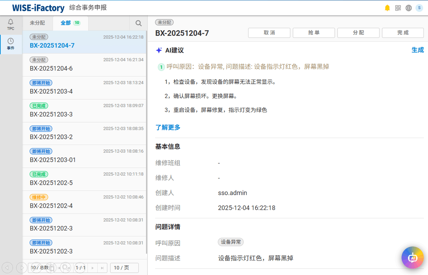
Task: Switch to the 全部 tab
Action: coord(70,23)
